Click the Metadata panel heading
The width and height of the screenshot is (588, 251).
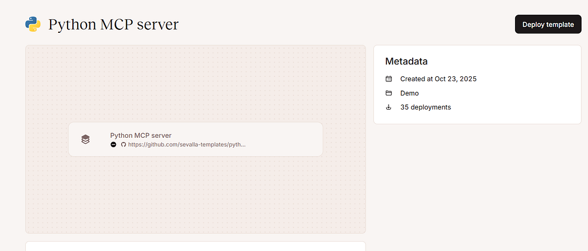pyautogui.click(x=406, y=61)
